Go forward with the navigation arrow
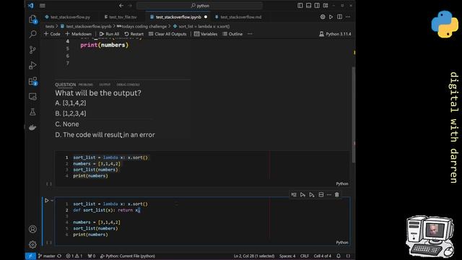 pos(130,6)
